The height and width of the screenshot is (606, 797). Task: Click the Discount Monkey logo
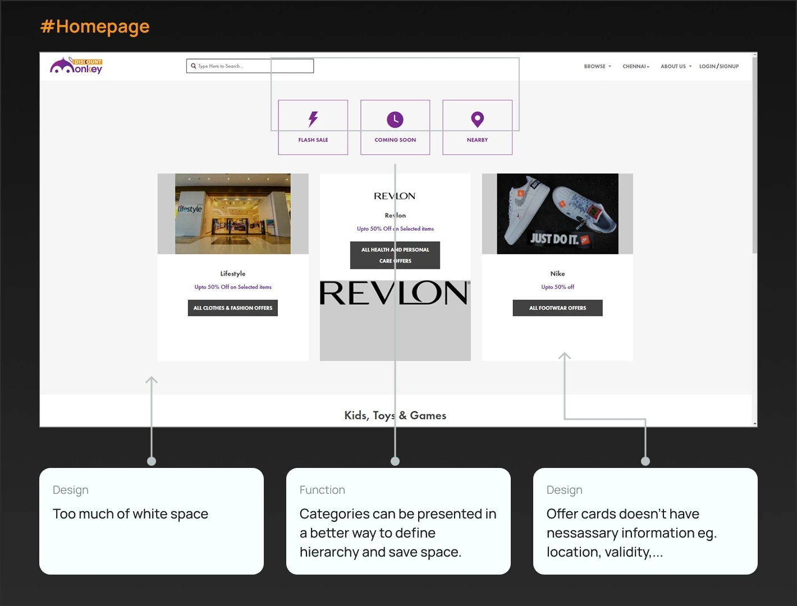point(76,66)
